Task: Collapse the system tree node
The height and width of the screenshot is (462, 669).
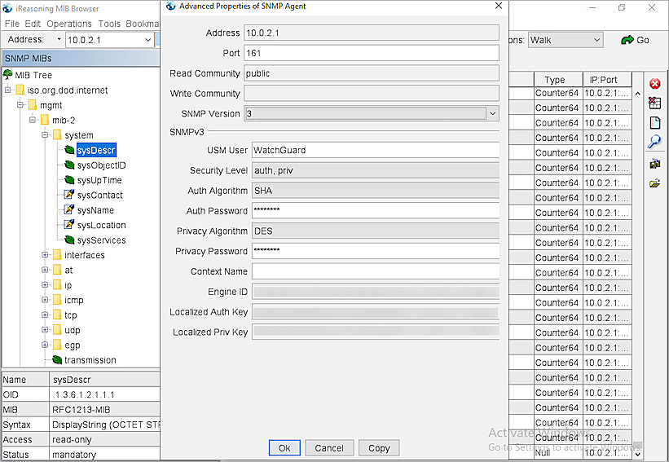Action: click(x=45, y=134)
